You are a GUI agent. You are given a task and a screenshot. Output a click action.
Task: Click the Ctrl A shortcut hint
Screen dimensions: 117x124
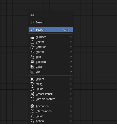coord(67,30)
